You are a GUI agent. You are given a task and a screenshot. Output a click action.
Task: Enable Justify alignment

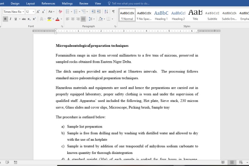point(83,19)
